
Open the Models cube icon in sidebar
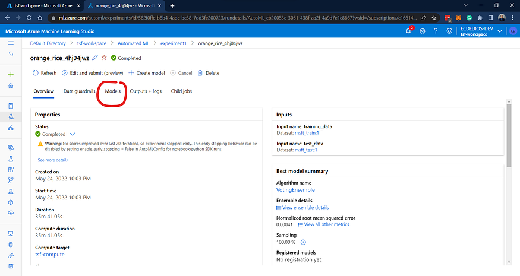[x=11, y=202]
